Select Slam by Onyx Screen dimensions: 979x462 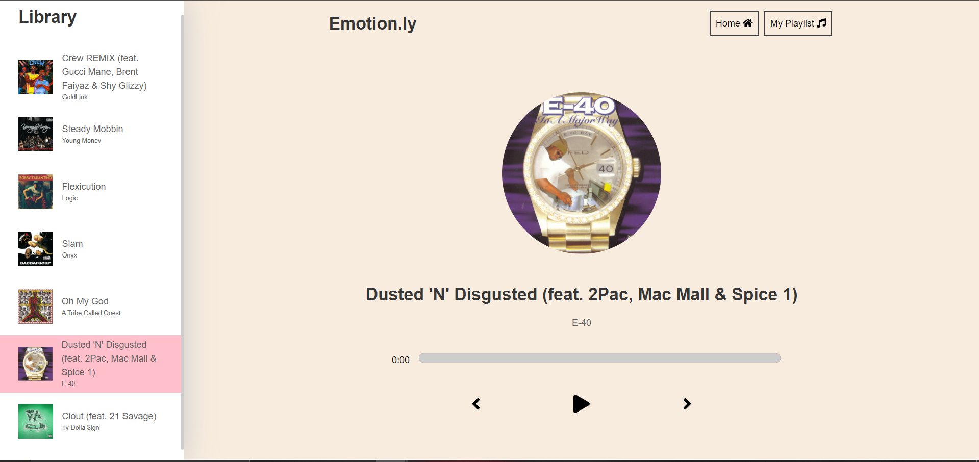[91, 249]
